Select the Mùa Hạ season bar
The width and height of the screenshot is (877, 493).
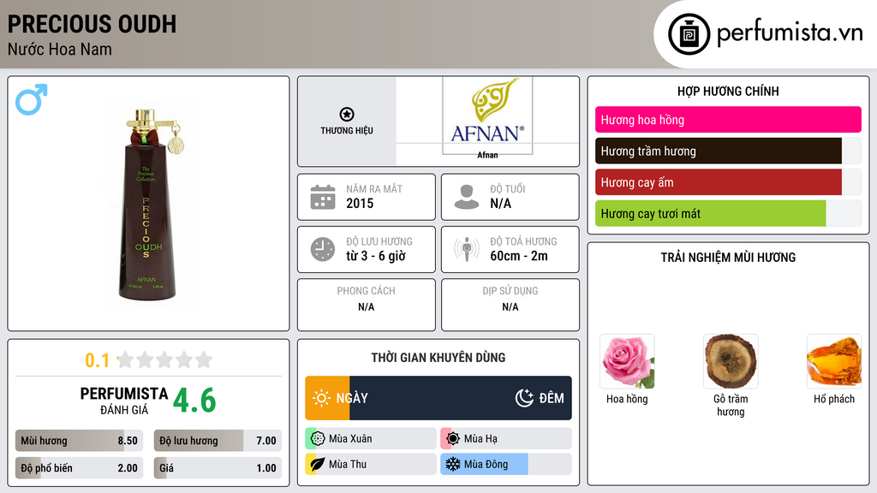pyautogui.click(x=505, y=439)
